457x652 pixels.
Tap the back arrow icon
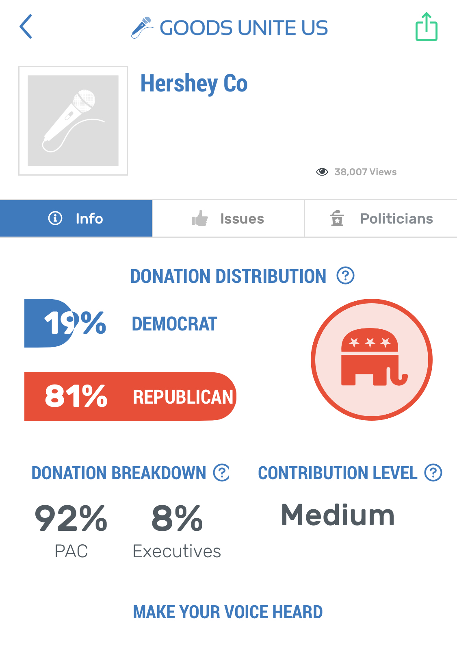[26, 27]
